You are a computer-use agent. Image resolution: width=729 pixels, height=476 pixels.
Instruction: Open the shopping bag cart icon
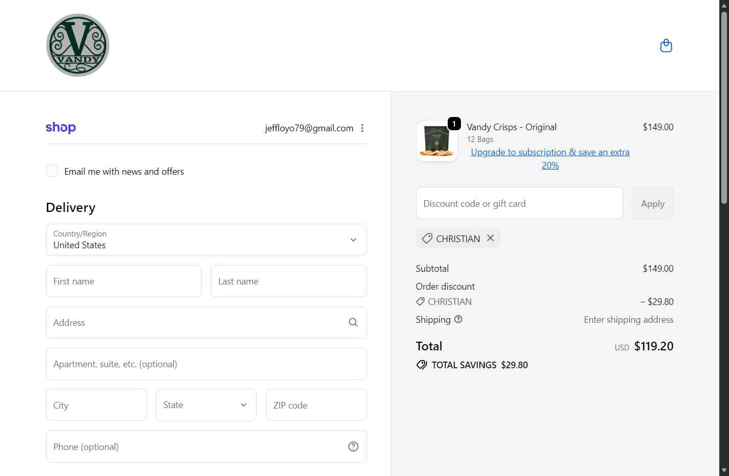pyautogui.click(x=666, y=46)
